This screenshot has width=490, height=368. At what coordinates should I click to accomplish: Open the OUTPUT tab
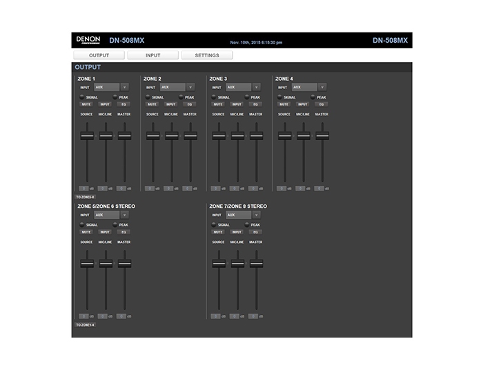click(99, 55)
